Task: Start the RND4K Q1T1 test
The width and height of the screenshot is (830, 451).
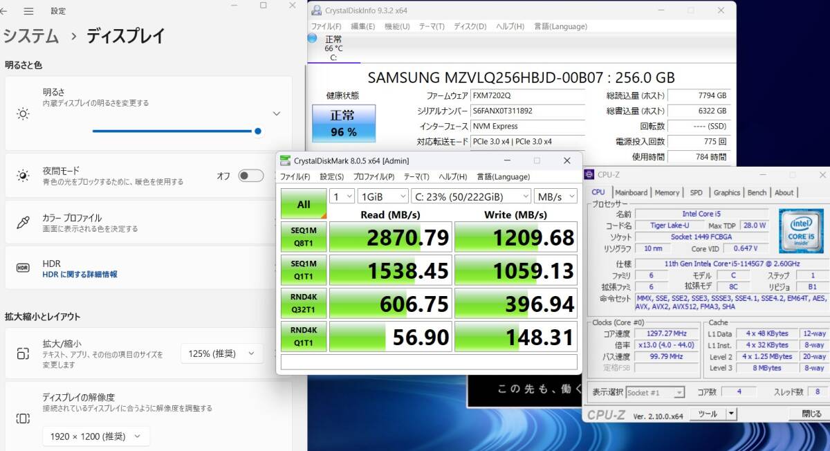Action: tap(304, 336)
